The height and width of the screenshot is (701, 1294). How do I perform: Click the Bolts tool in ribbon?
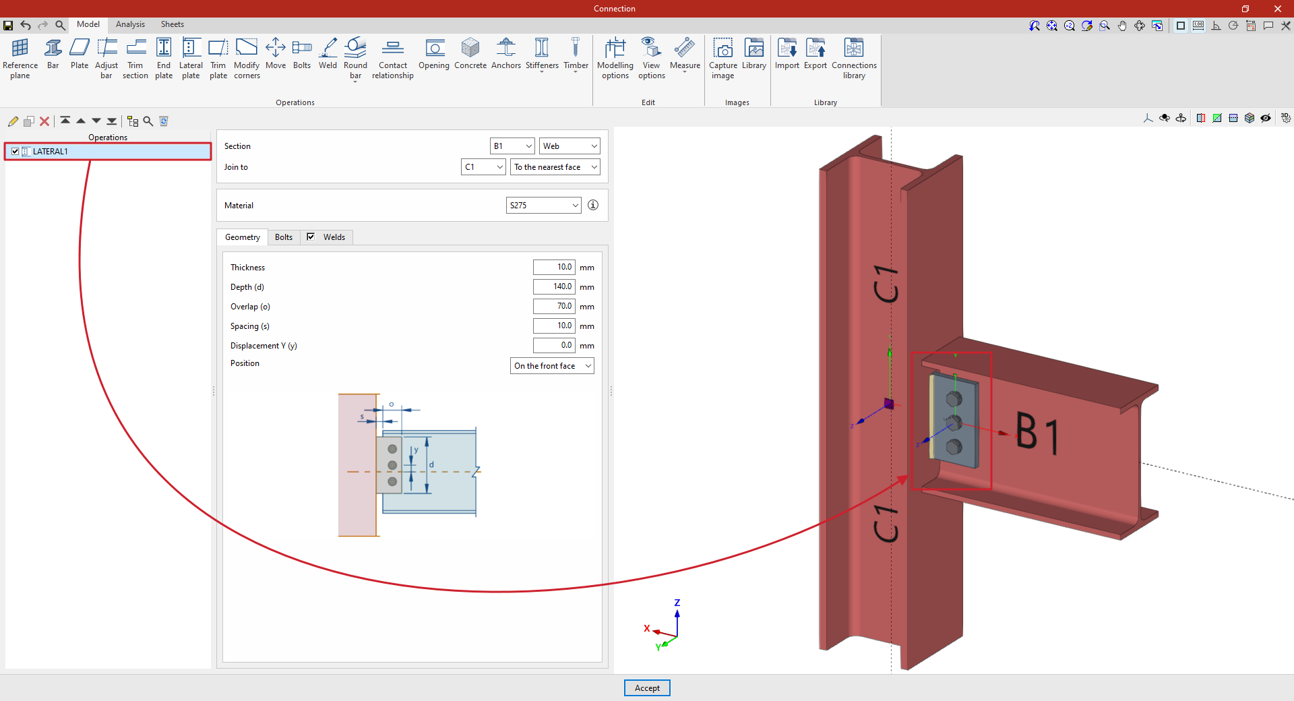[302, 54]
